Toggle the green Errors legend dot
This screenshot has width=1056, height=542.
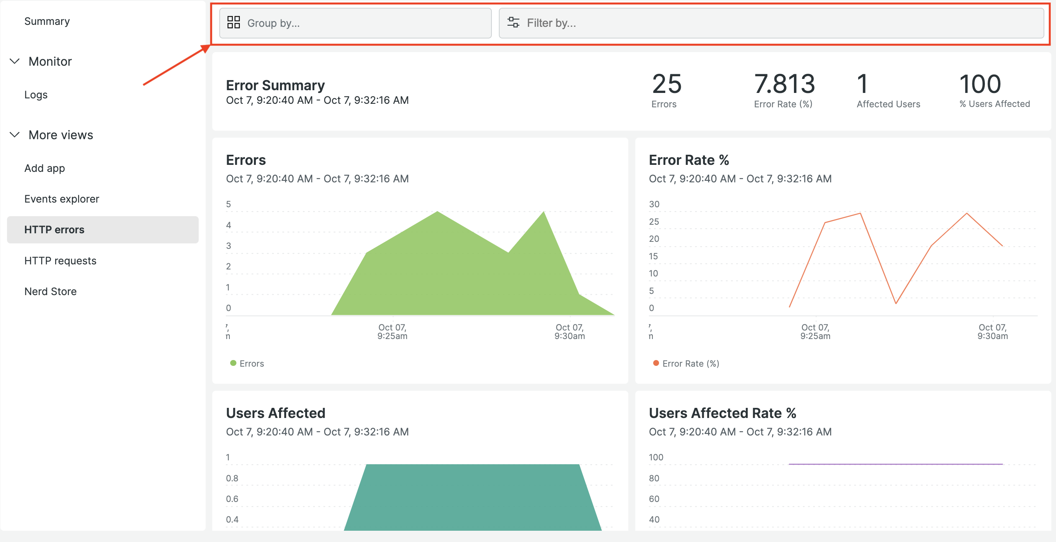233,363
